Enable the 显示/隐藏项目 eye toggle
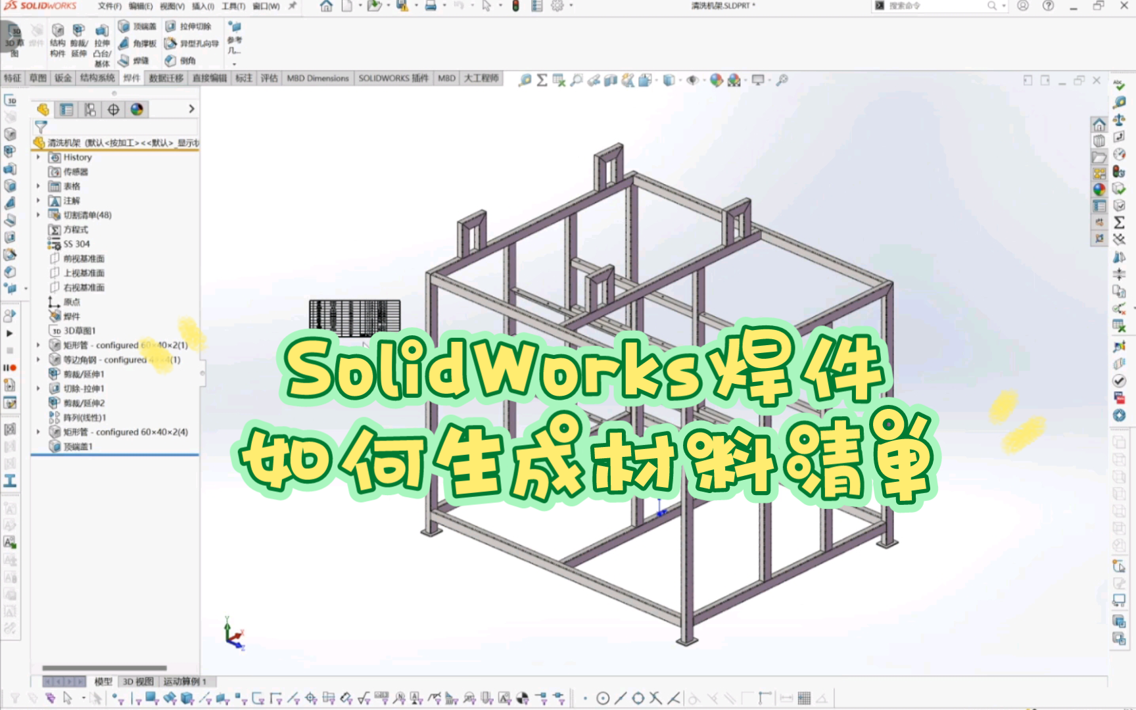1136x710 pixels. coord(692,78)
